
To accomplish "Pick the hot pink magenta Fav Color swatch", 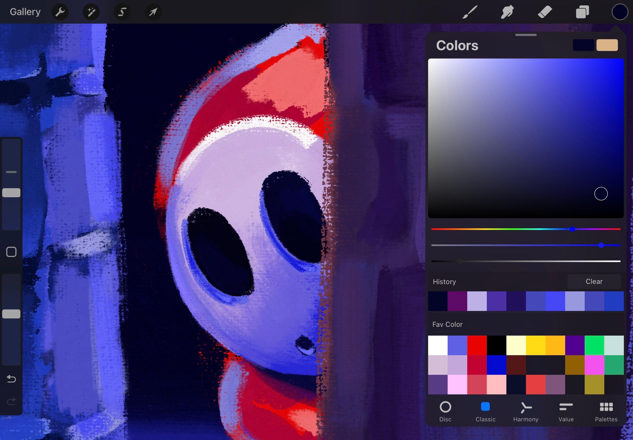I will click(594, 365).
